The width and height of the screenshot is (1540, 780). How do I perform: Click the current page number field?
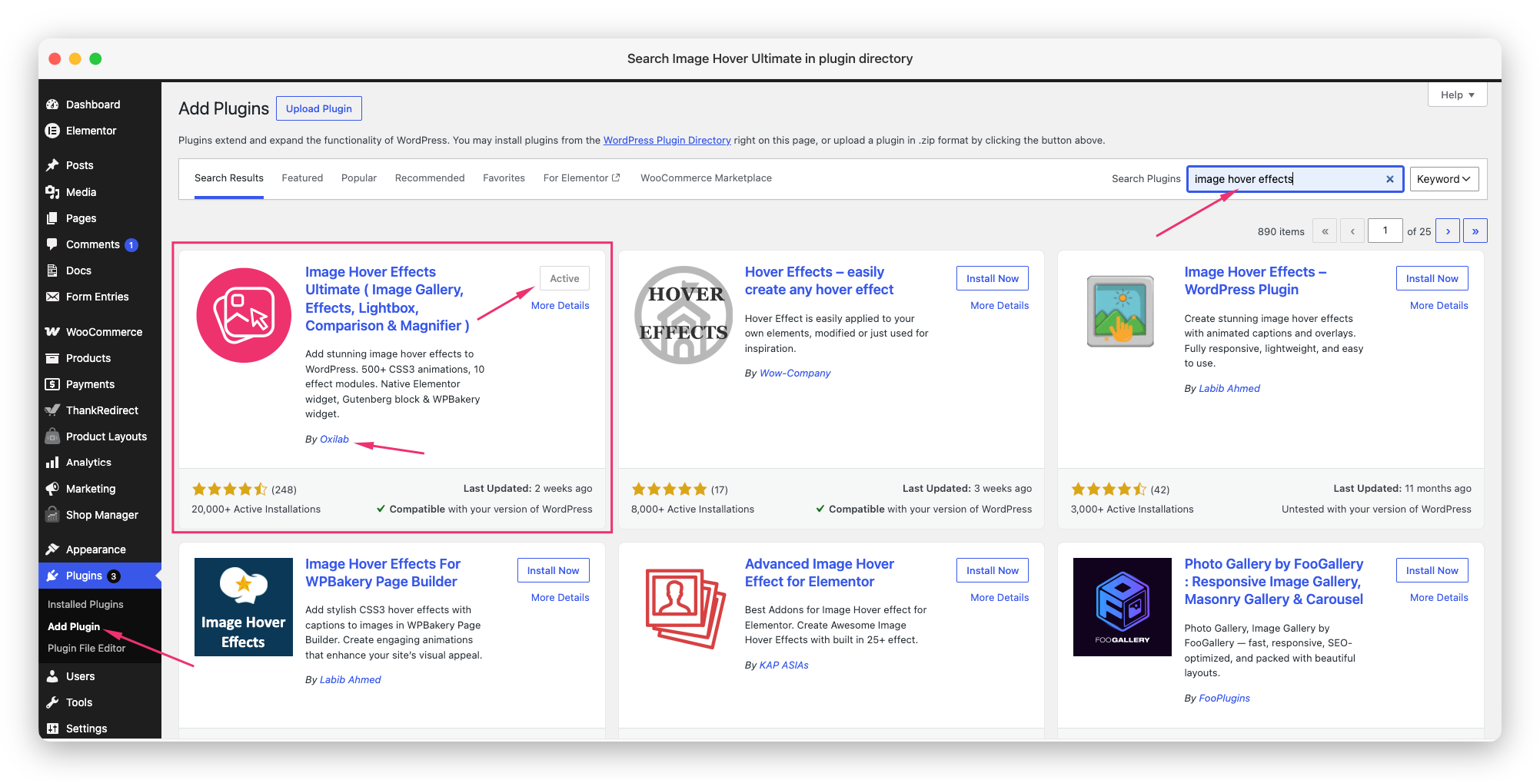(1385, 231)
